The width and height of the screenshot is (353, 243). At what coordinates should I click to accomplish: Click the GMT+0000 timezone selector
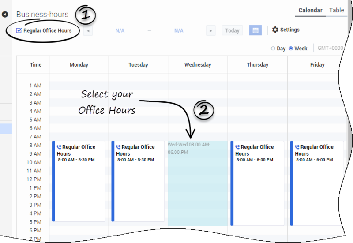(x=330, y=48)
